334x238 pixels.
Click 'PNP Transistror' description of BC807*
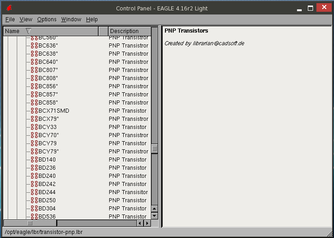pyautogui.click(x=128, y=70)
